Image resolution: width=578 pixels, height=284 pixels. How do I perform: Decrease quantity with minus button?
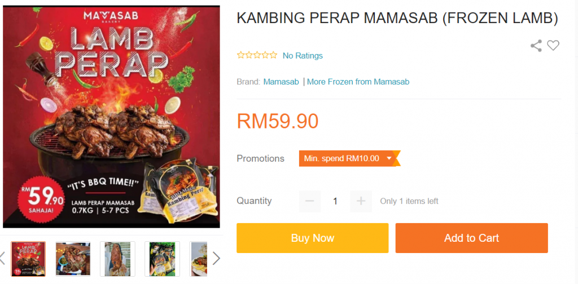pos(310,201)
